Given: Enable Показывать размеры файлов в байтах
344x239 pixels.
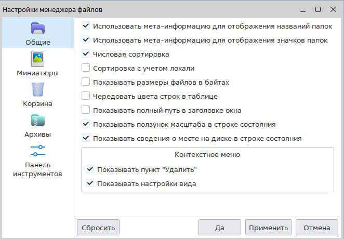Looking at the screenshot, I should click(x=86, y=82).
